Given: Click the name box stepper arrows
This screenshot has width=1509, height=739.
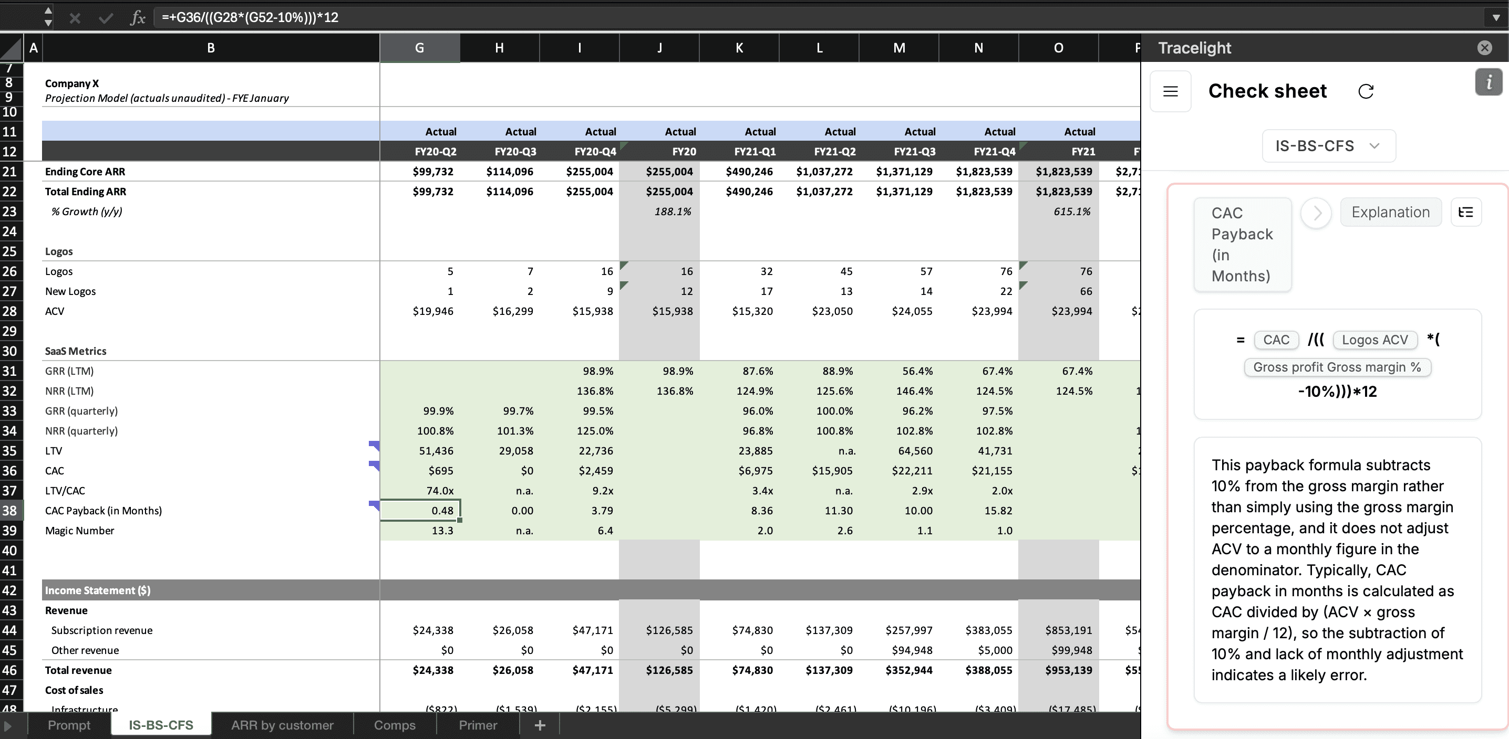Looking at the screenshot, I should tap(48, 17).
